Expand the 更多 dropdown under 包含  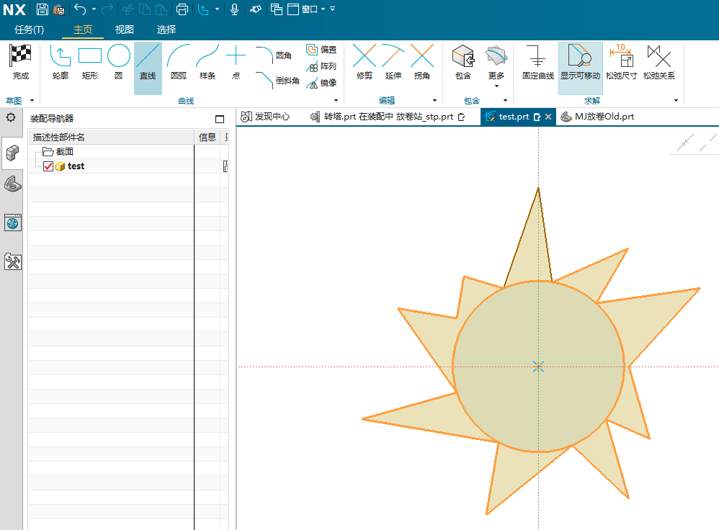click(x=496, y=85)
